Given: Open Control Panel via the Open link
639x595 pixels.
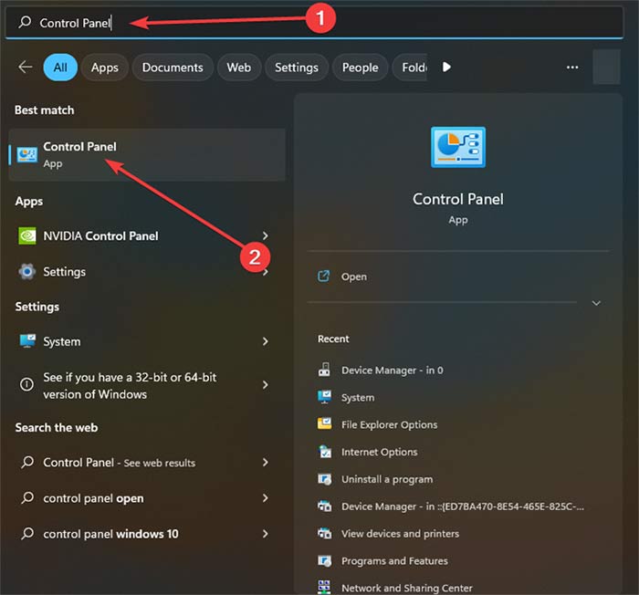Looking at the screenshot, I should [x=354, y=277].
